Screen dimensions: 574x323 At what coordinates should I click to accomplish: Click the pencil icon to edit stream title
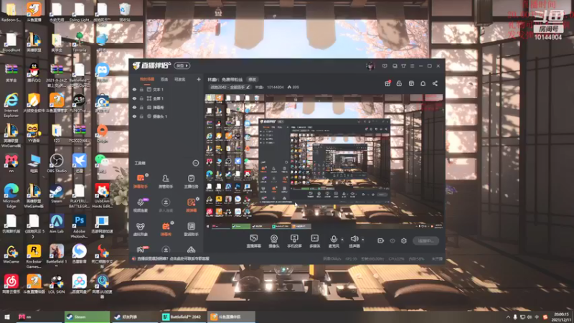tap(248, 87)
